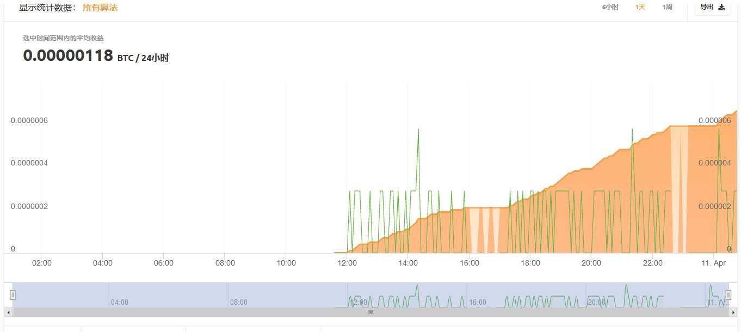Screen dimensions: 741x332
Task: Click the 04:00 main chart axis label
Action: (103, 263)
